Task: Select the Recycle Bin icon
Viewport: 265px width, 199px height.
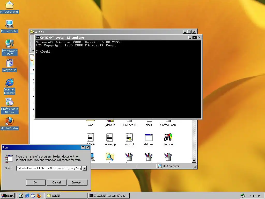Action: click(x=10, y=65)
